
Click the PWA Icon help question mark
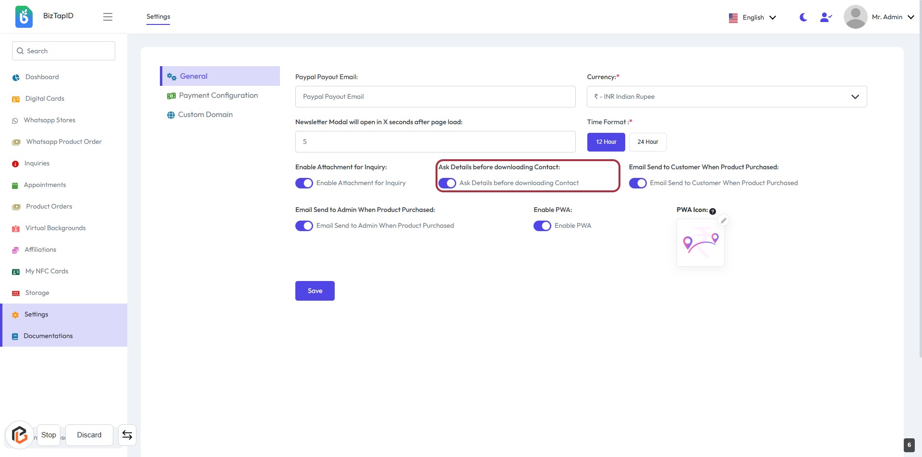pos(713,211)
